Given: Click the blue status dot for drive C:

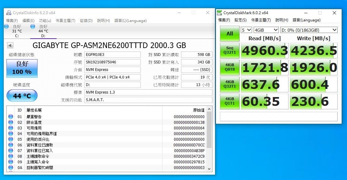Looking at the screenshot, I should click(6, 26).
